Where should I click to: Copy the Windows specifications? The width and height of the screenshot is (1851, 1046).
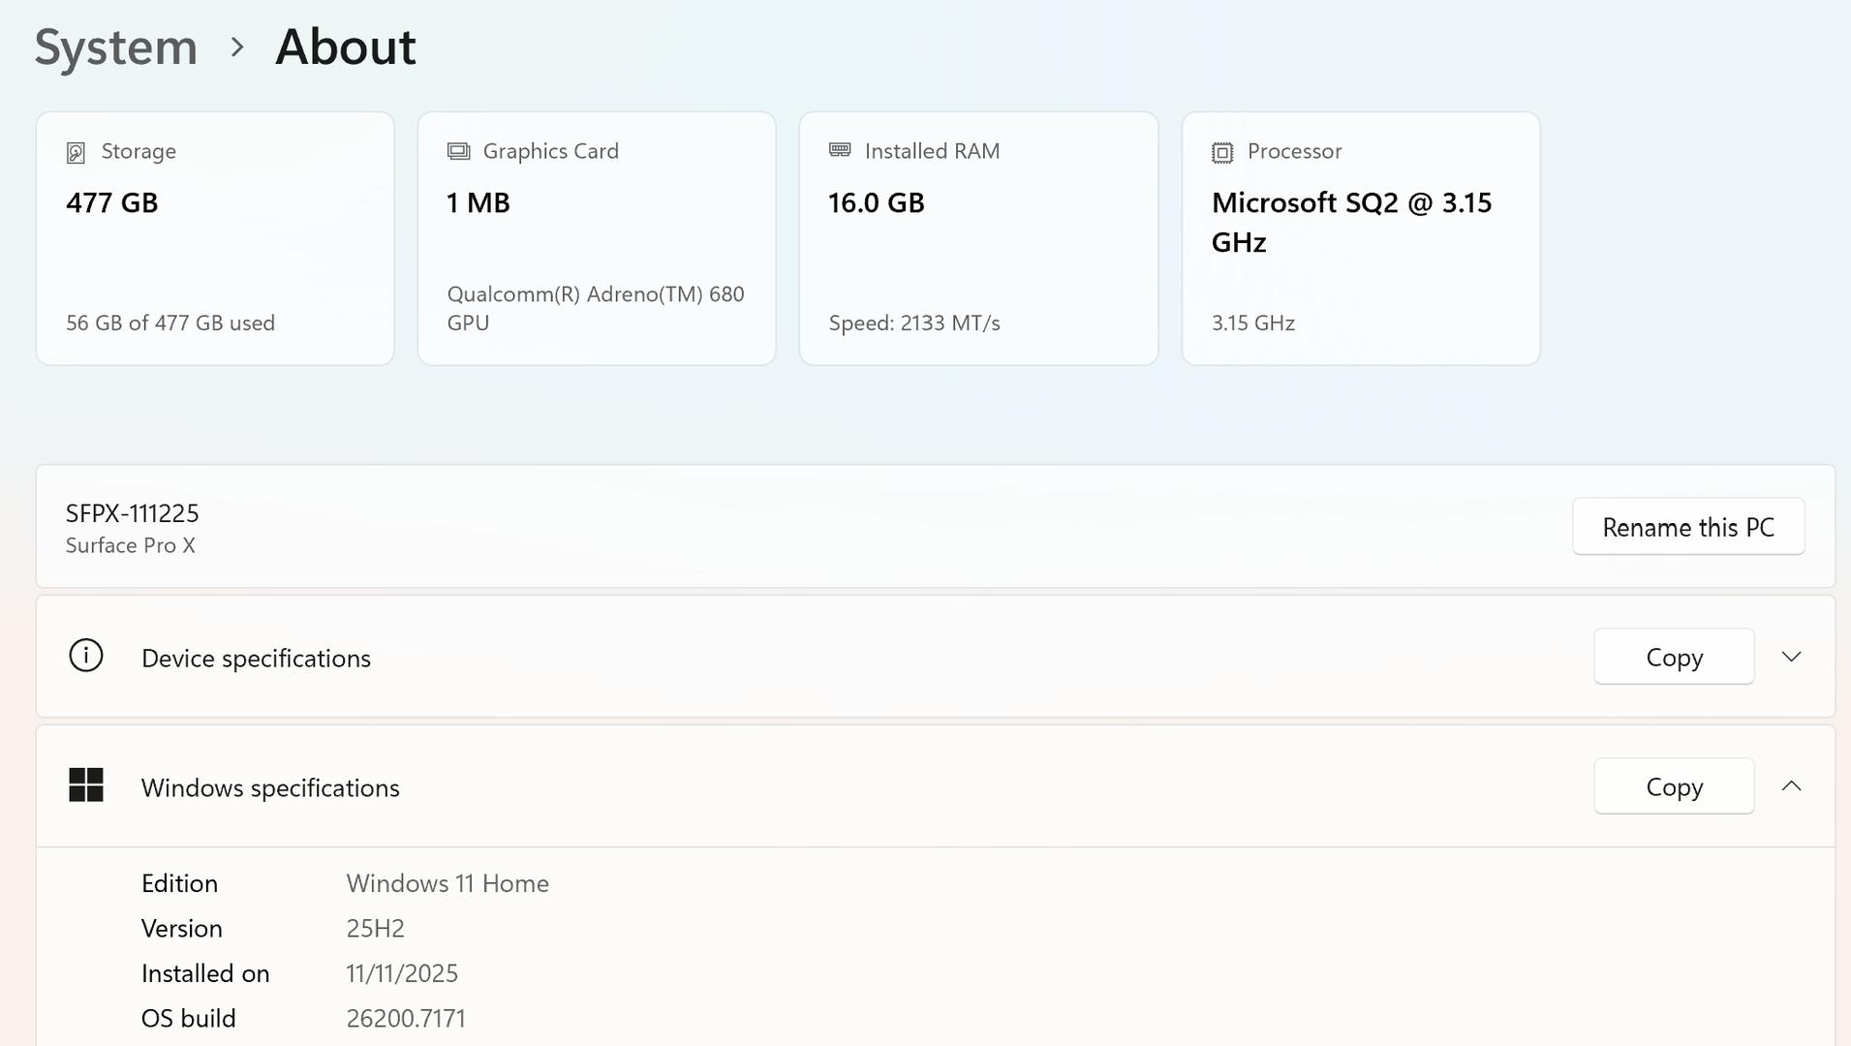pyautogui.click(x=1673, y=786)
